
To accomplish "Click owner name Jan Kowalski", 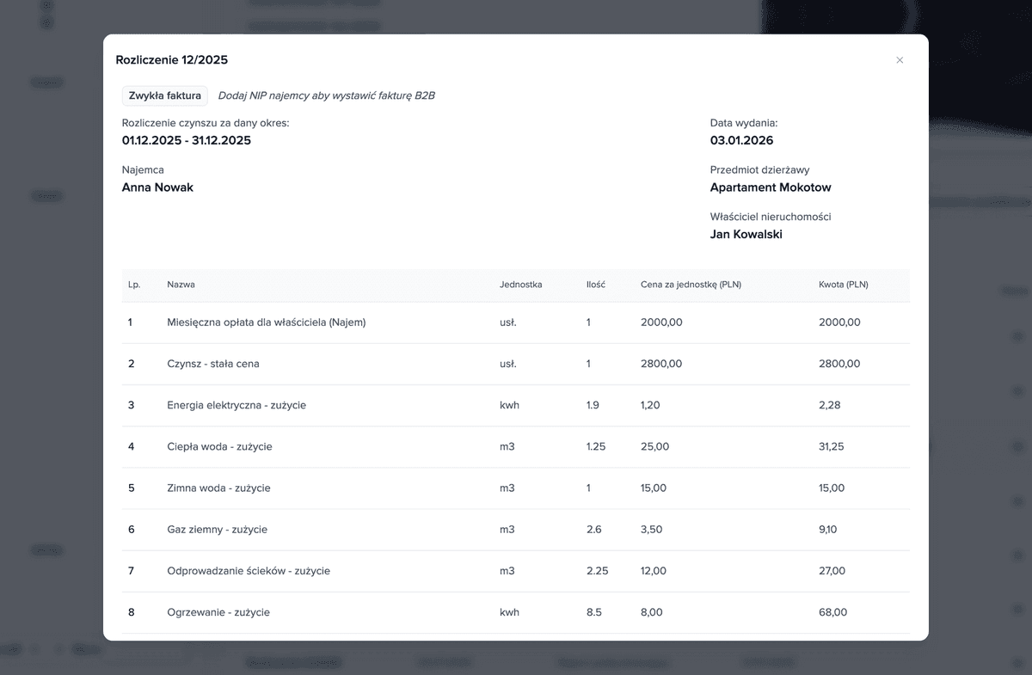I will click(x=746, y=234).
